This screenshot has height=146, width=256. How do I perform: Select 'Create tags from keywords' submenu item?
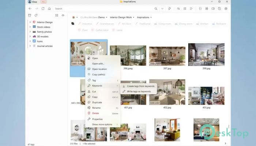coord(140,86)
